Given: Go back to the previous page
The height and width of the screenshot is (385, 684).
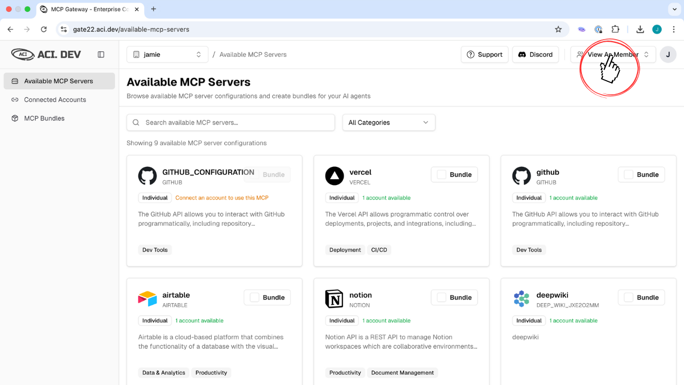Looking at the screenshot, I should (x=10, y=29).
